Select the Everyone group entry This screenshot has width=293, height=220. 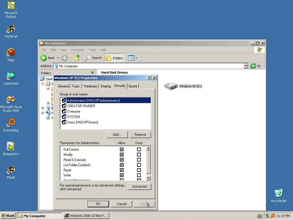click(105, 111)
